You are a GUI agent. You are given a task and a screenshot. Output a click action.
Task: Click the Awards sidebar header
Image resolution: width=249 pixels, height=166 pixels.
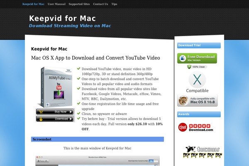pyautogui.click(x=199, y=115)
